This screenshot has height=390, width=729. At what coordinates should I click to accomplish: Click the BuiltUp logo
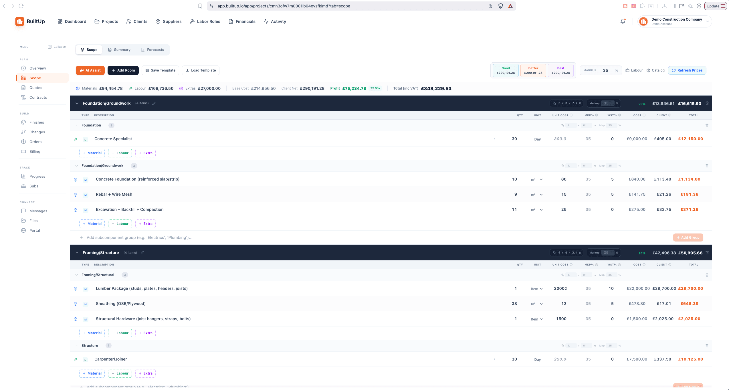(30, 21)
